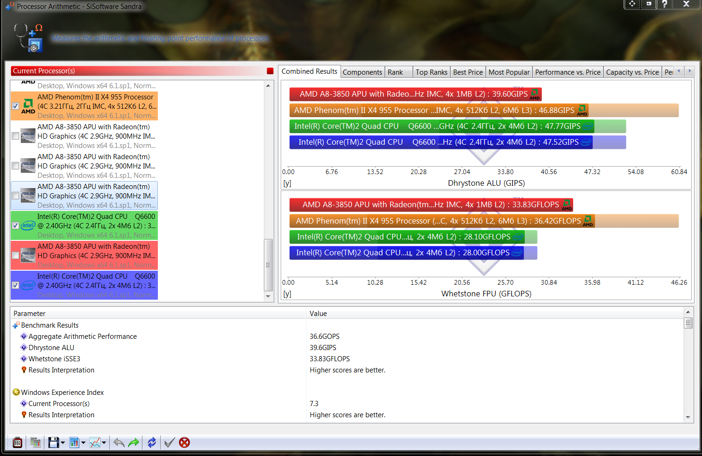702x456 pixels.
Task: Open the Performance vs. Price tab
Action: [568, 72]
